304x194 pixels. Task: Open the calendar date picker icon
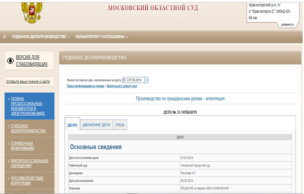tap(124, 80)
